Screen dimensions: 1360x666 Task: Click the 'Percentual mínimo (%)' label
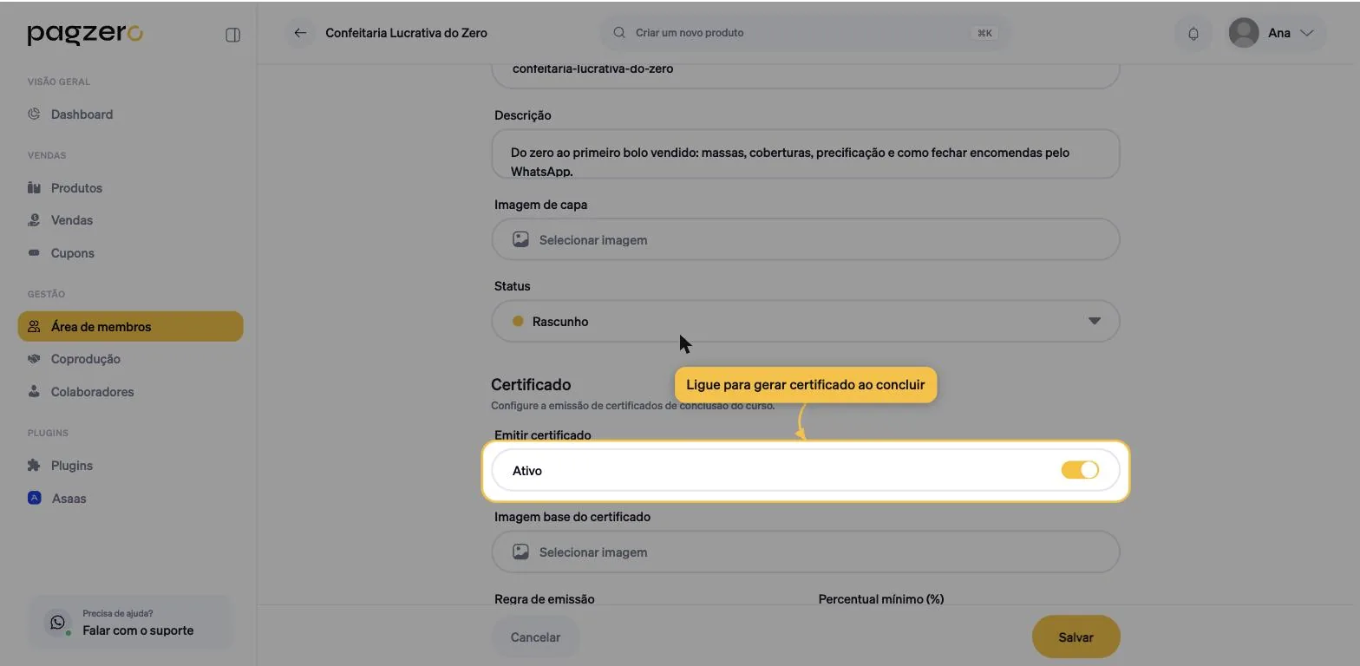881,599
